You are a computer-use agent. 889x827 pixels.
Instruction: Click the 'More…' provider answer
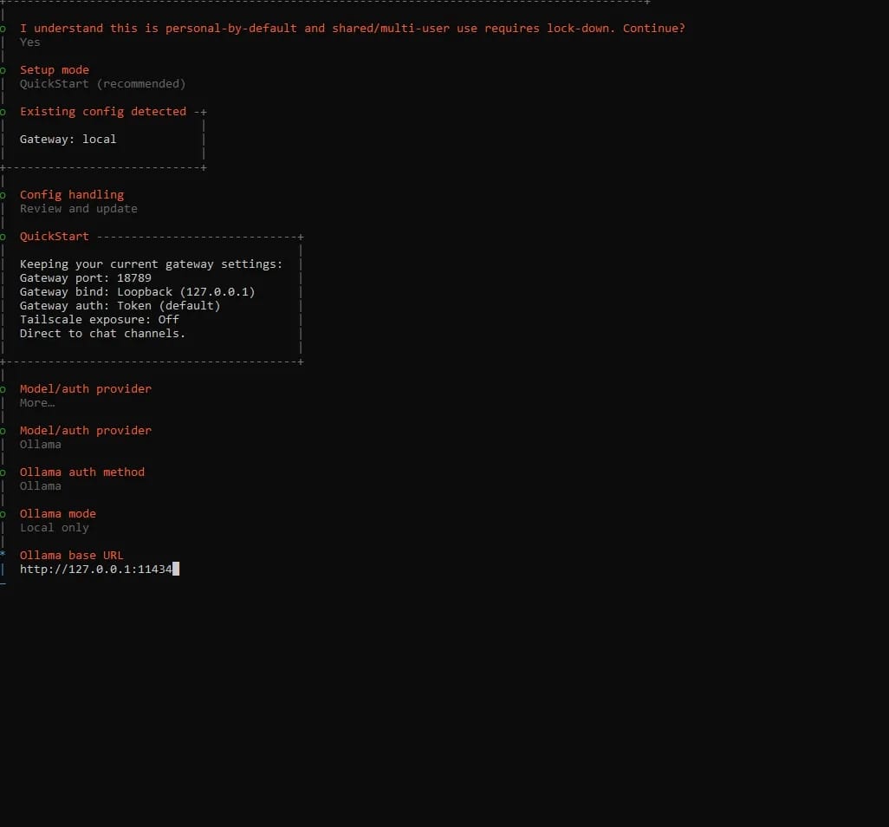37,403
